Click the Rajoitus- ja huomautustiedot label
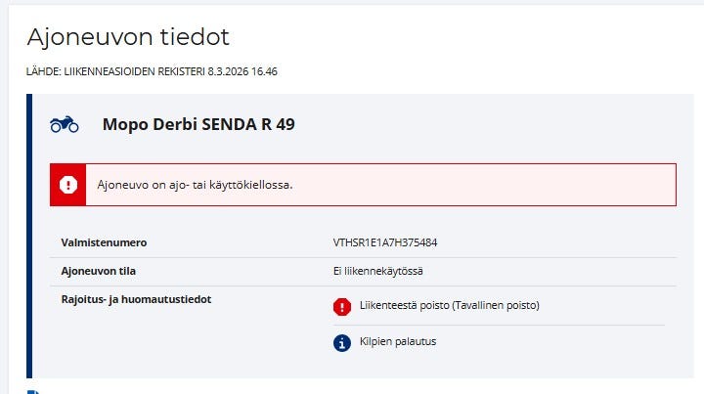704x394 pixels. click(x=136, y=299)
